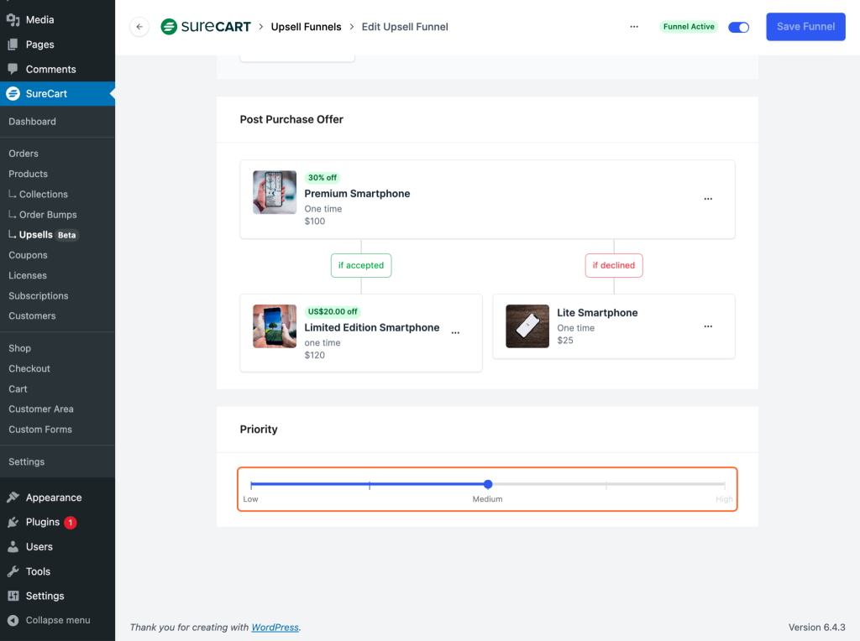
Task: Open the WordPress footer link
Action: pyautogui.click(x=275, y=628)
